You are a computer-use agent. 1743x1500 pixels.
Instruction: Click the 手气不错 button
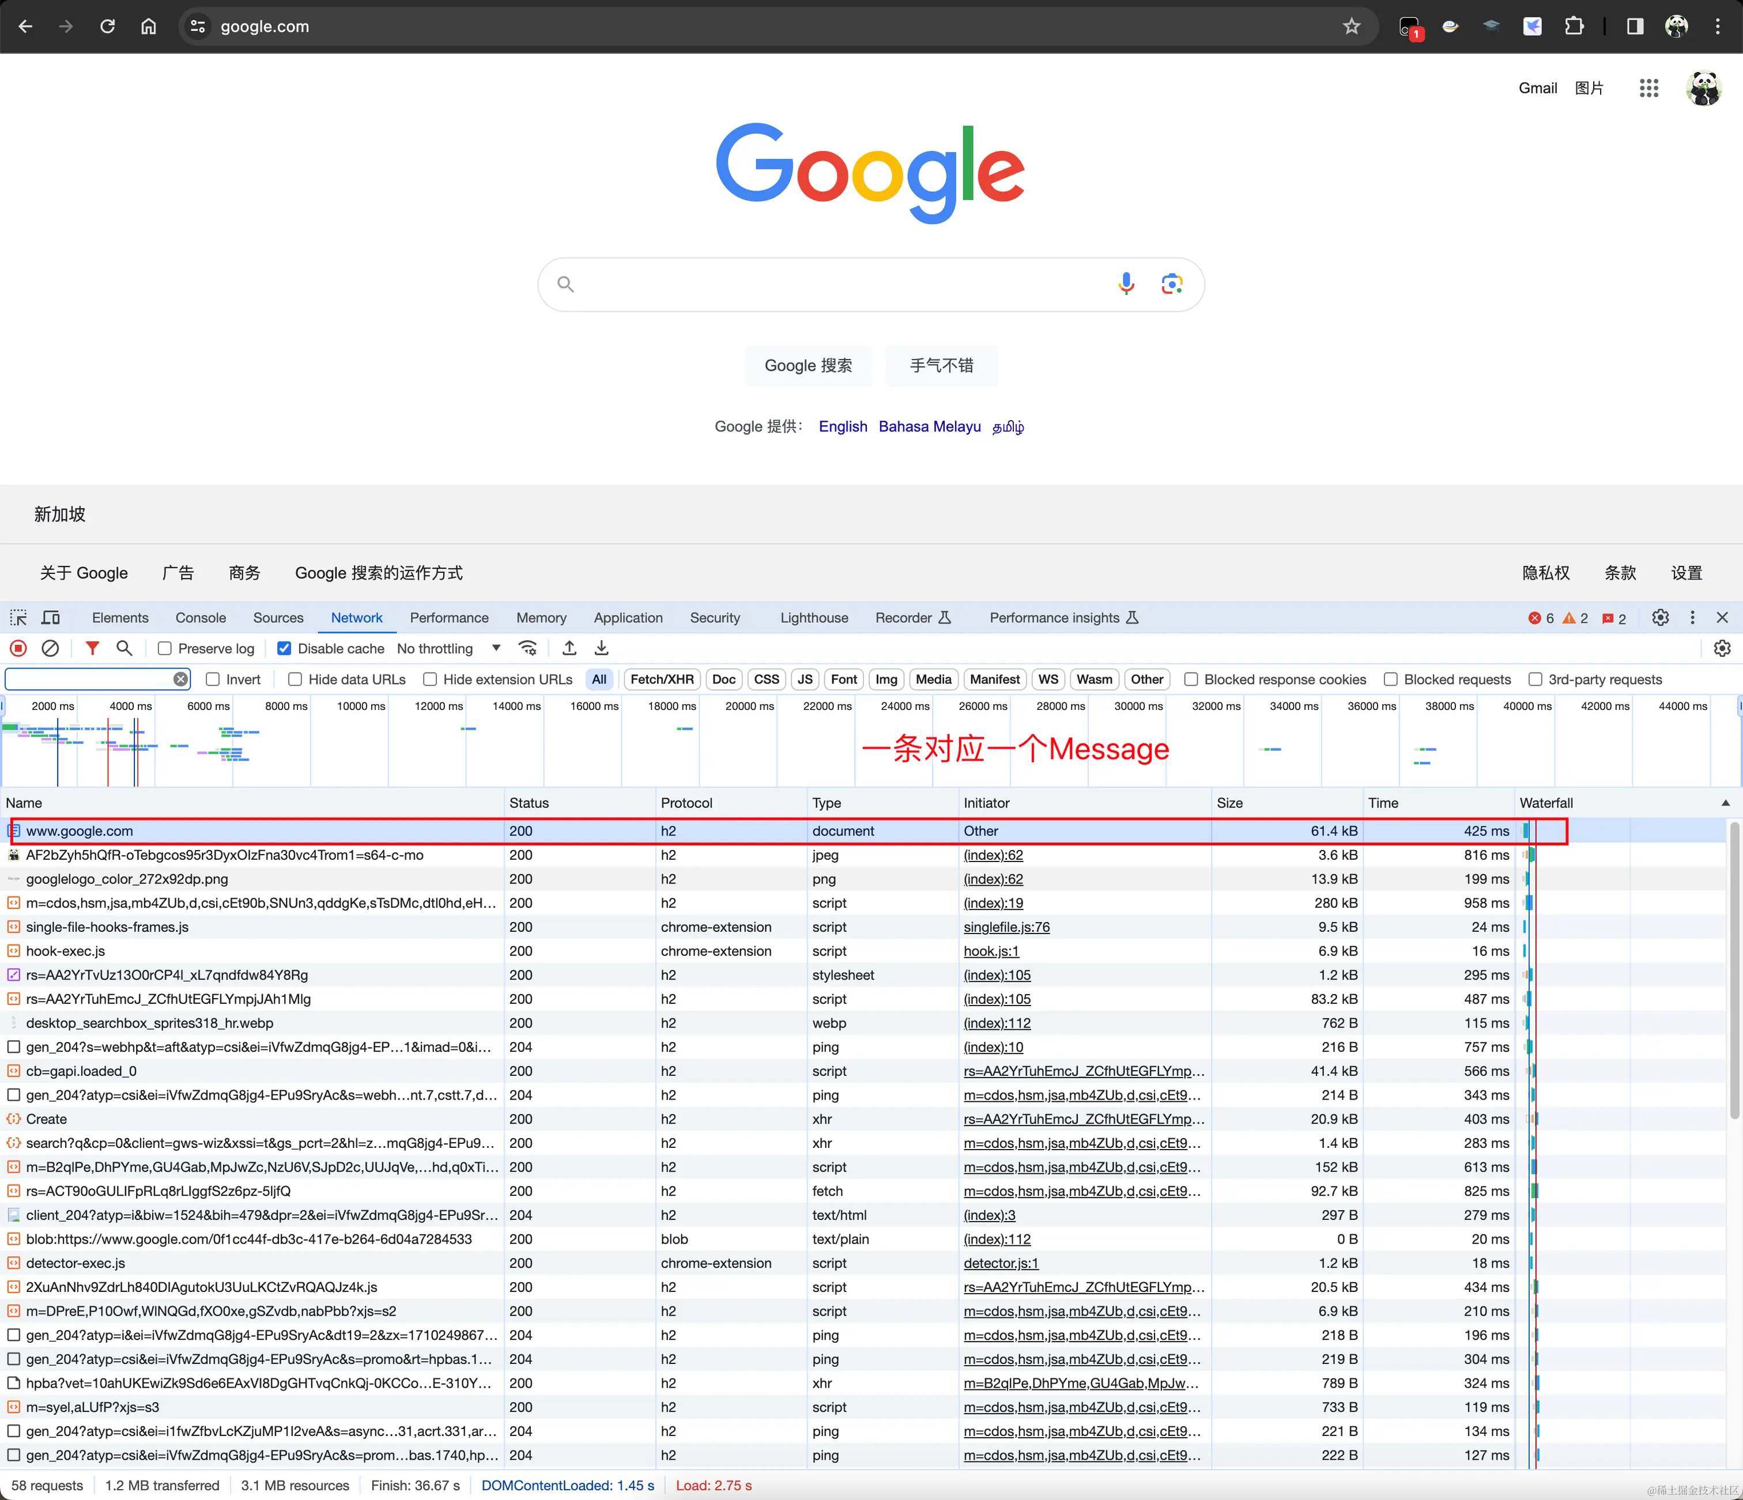tap(941, 366)
